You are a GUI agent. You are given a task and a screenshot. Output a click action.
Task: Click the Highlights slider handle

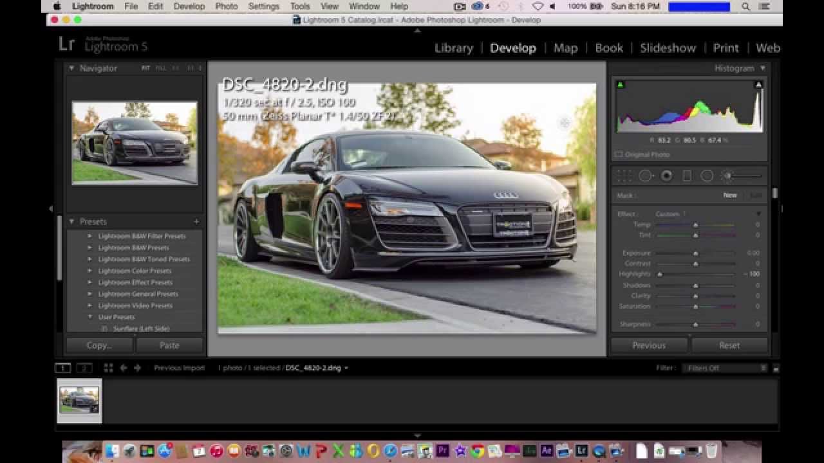tap(660, 274)
